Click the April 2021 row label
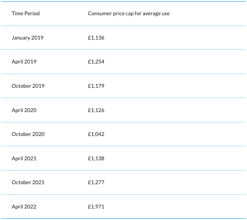 24,159
